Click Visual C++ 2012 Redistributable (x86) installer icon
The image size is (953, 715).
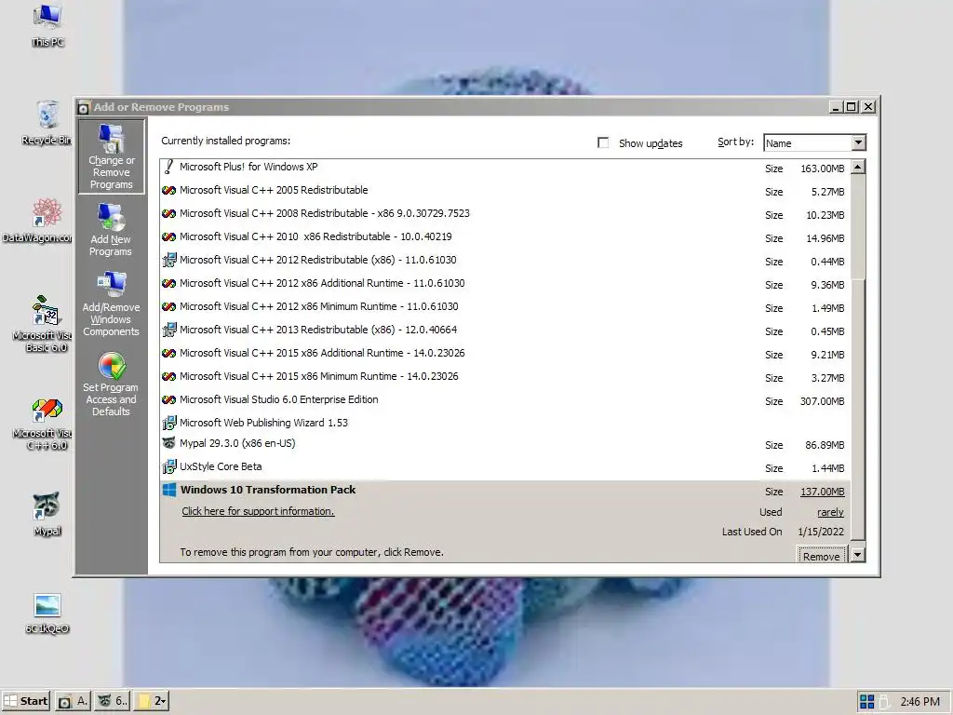click(x=169, y=261)
